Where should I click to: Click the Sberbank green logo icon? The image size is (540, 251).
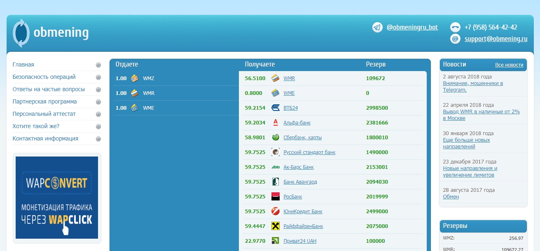tap(276, 138)
